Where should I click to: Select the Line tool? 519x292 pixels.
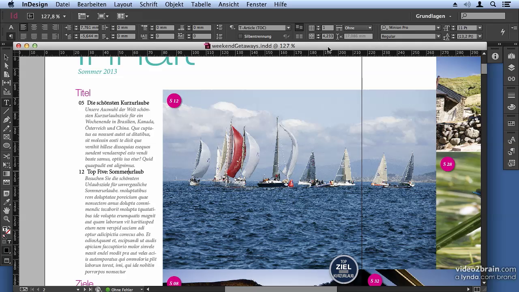tap(6, 111)
